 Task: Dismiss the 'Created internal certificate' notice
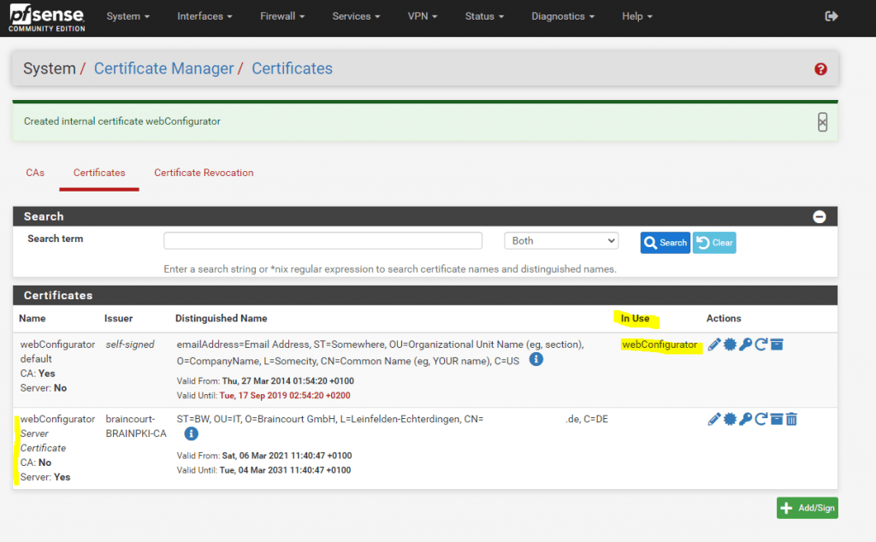pyautogui.click(x=822, y=122)
